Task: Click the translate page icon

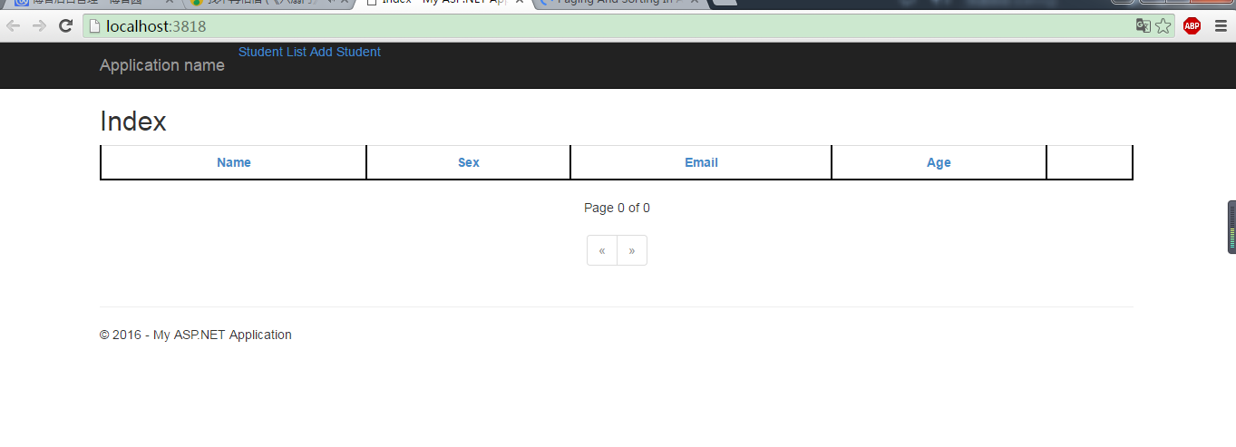Action: pos(1144,26)
